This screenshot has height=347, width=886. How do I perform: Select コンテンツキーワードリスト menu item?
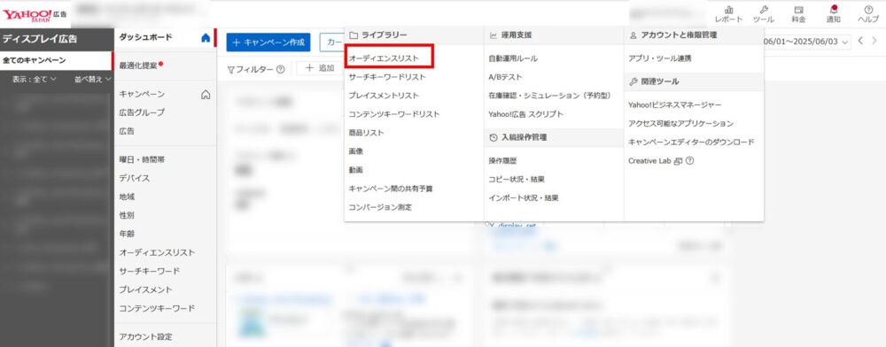pyautogui.click(x=394, y=114)
